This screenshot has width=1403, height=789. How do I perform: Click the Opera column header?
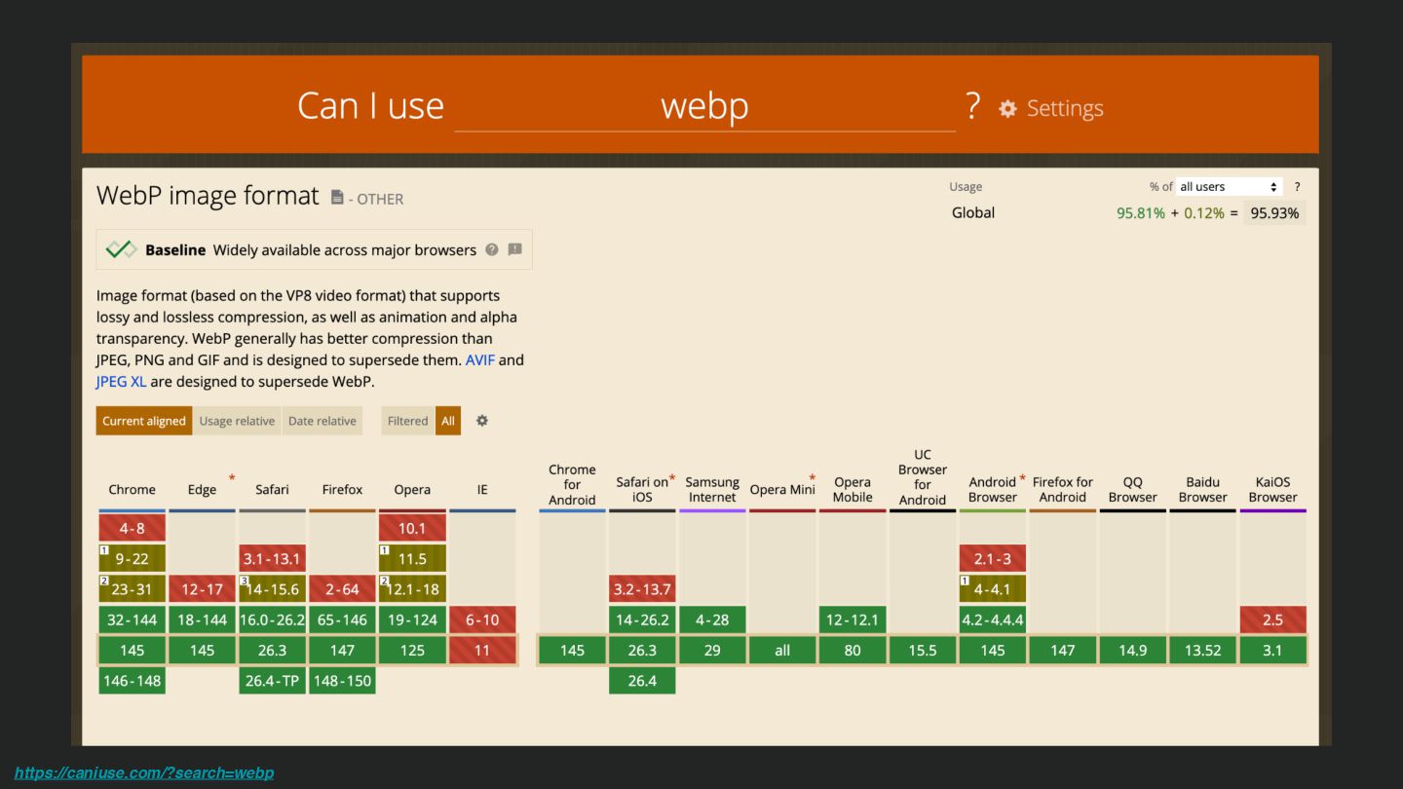[x=412, y=489]
